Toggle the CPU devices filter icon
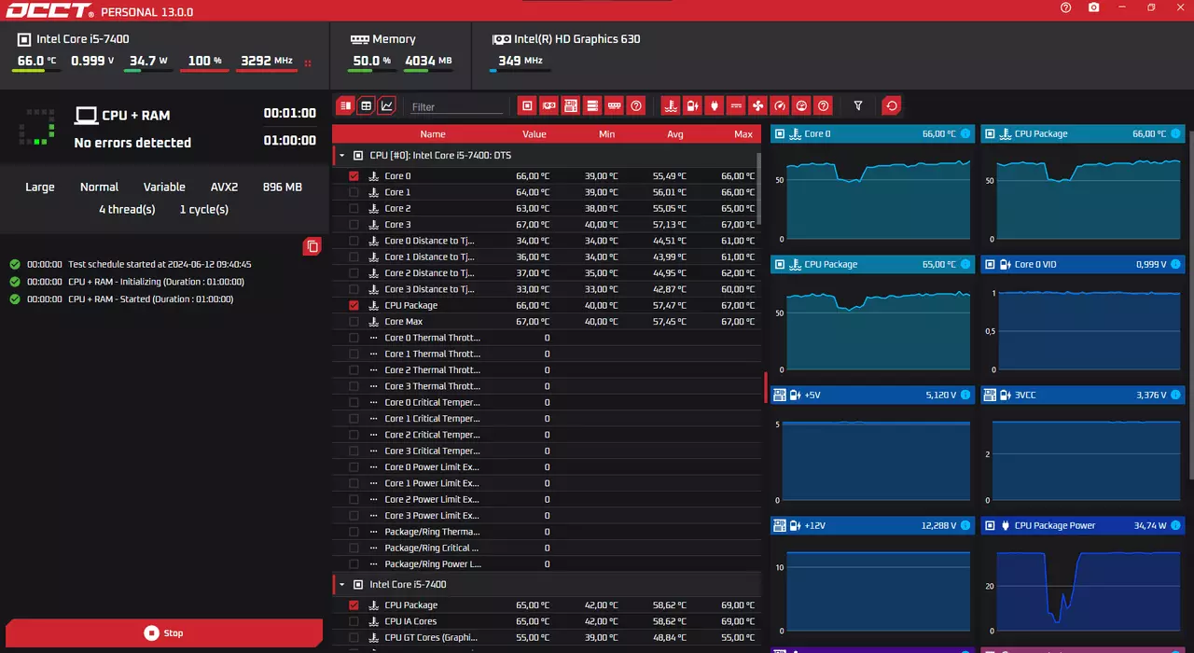The image size is (1194, 653). tap(527, 106)
